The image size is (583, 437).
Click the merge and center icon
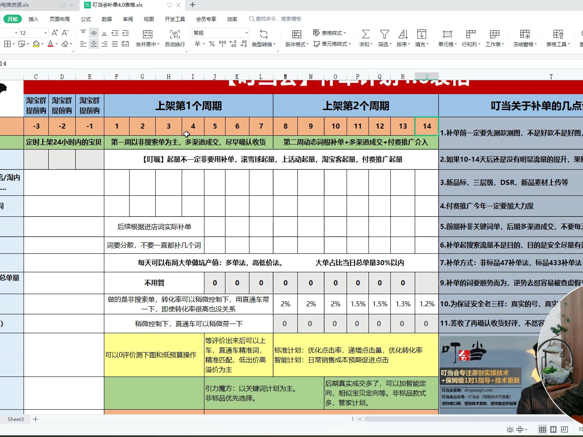point(147,34)
